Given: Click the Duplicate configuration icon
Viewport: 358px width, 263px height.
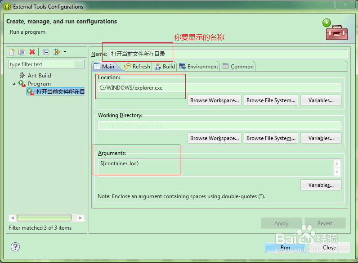Looking at the screenshot, I should click(22, 52).
